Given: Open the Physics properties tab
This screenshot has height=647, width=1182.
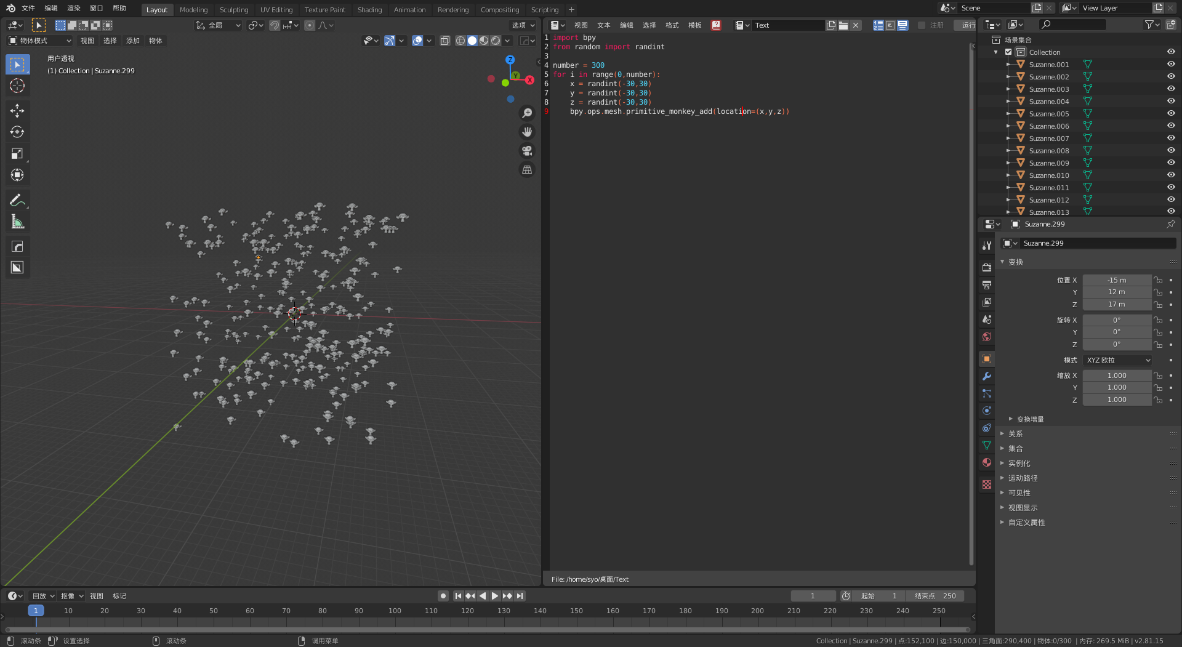Looking at the screenshot, I should (987, 411).
